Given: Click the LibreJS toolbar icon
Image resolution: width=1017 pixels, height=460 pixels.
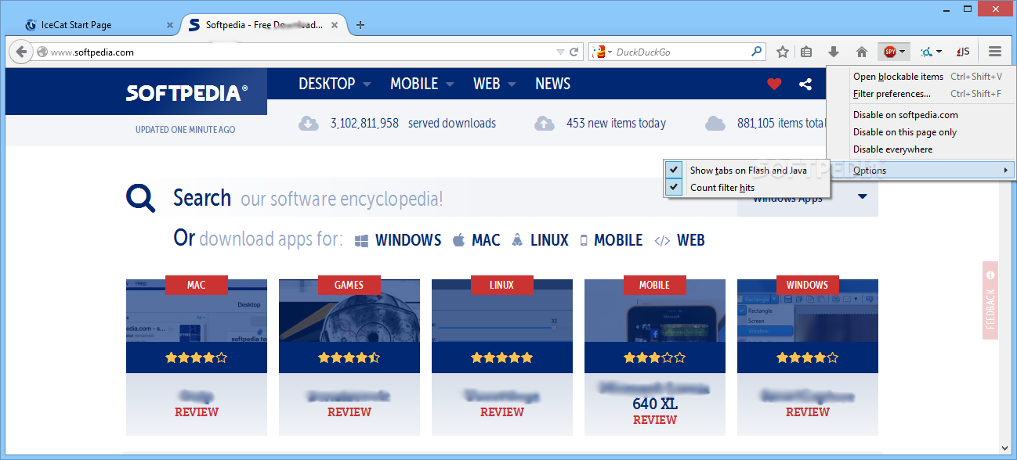Looking at the screenshot, I should [x=963, y=52].
